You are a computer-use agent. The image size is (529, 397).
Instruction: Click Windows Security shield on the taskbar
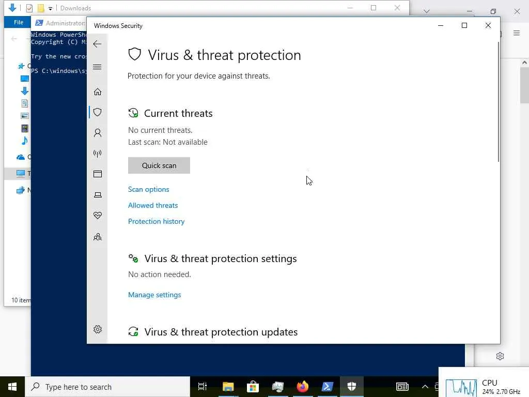pyautogui.click(x=351, y=387)
